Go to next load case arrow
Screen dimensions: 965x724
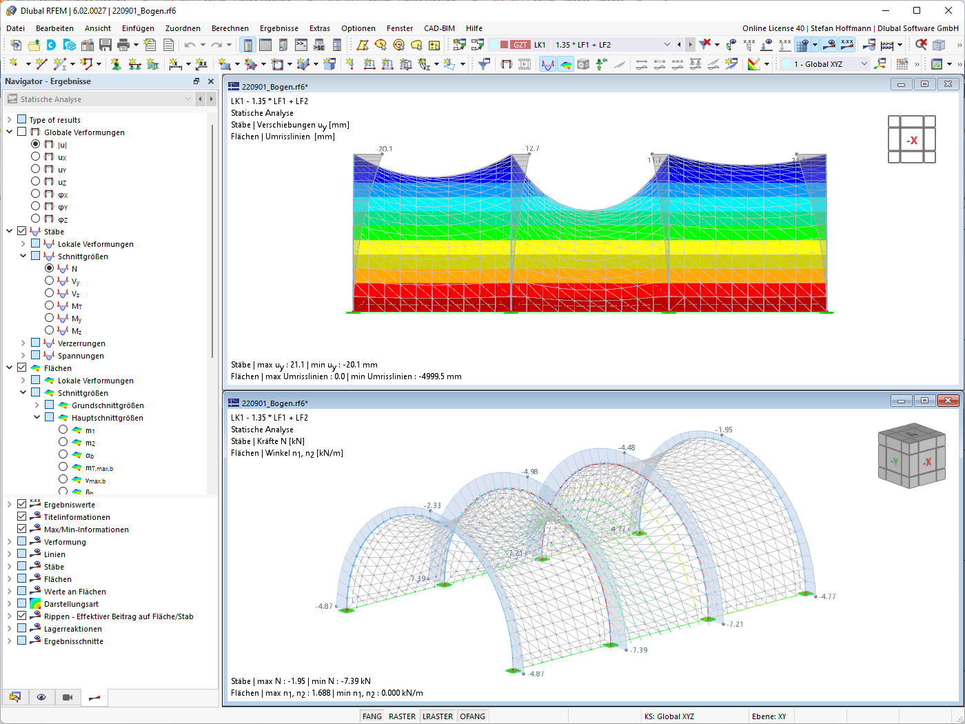pos(690,45)
